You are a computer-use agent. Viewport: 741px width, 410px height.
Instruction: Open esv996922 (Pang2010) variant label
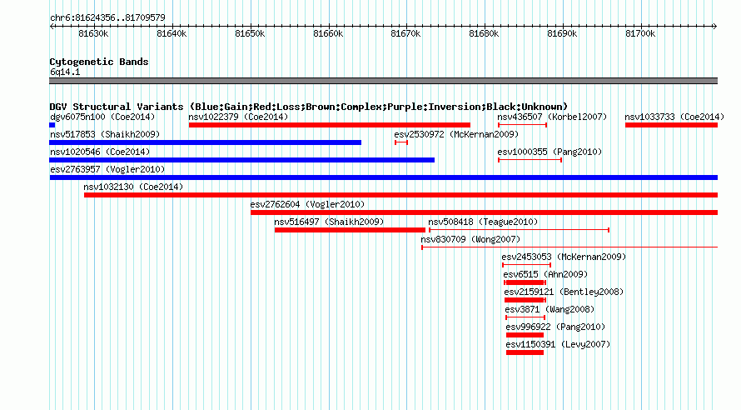[555, 327]
